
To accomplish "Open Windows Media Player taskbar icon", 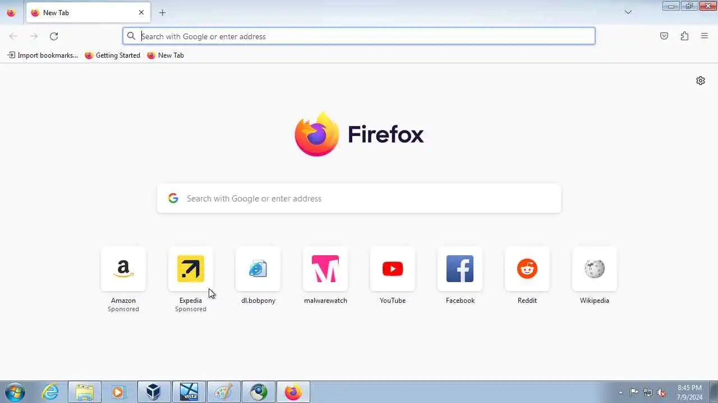I will click(x=119, y=392).
